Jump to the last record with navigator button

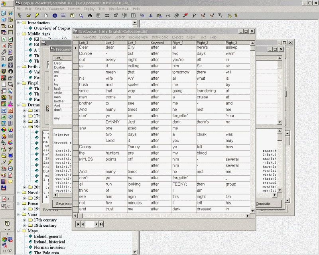pos(101,224)
